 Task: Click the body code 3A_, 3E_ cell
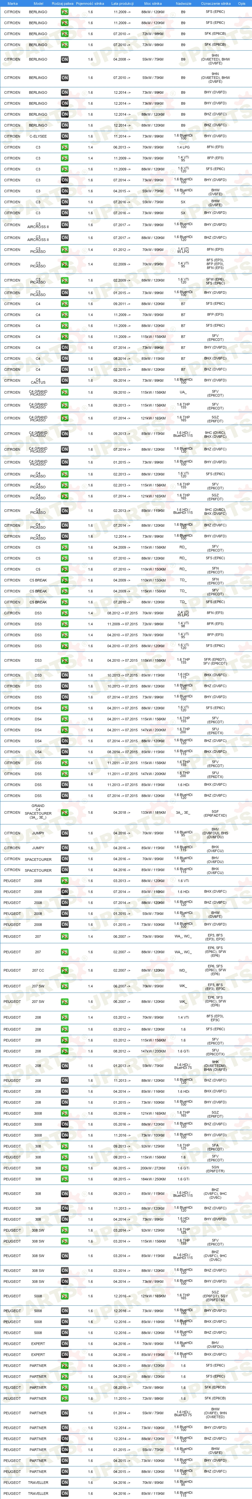[183, 813]
